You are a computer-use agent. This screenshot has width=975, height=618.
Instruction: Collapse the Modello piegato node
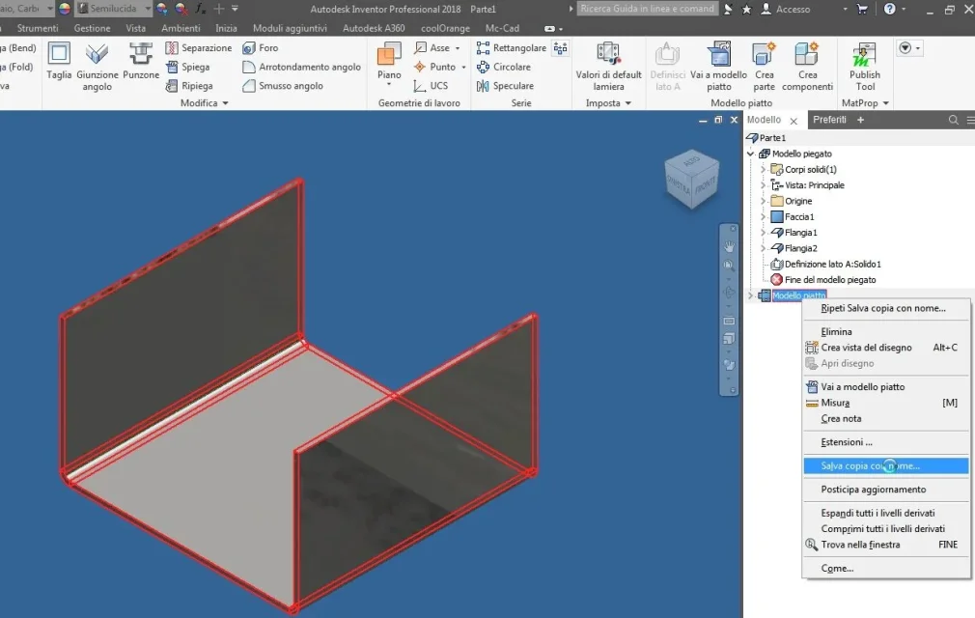[x=750, y=154]
